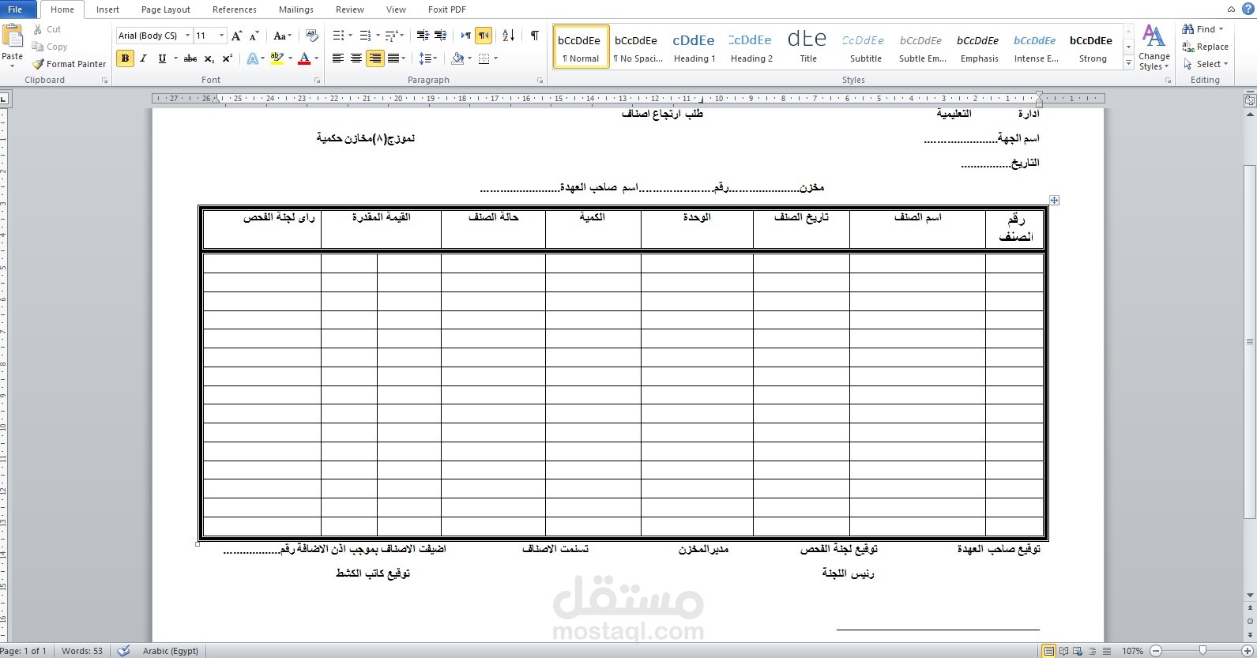Apply text highlight color

point(277,58)
